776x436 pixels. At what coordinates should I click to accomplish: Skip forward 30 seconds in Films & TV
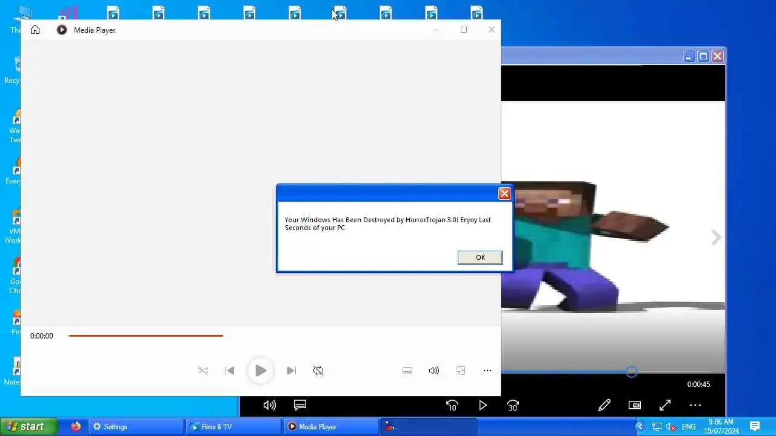point(513,405)
